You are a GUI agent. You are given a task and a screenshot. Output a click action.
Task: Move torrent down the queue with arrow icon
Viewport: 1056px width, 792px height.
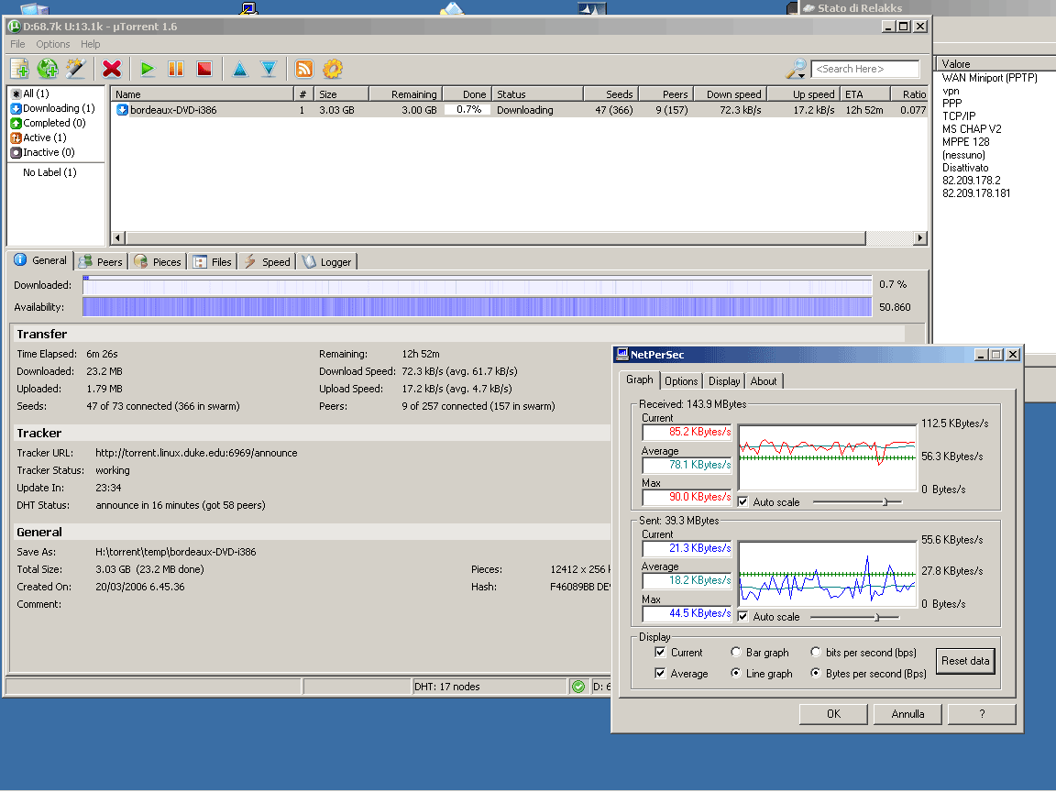click(269, 69)
